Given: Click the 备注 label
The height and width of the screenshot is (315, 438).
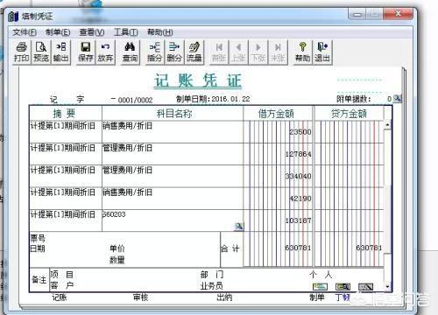Looking at the screenshot, I should pos(39,280).
